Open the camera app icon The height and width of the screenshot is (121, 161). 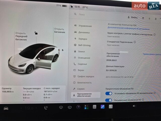(x=78, y=107)
